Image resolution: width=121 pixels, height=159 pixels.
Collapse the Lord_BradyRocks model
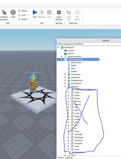point(62,59)
